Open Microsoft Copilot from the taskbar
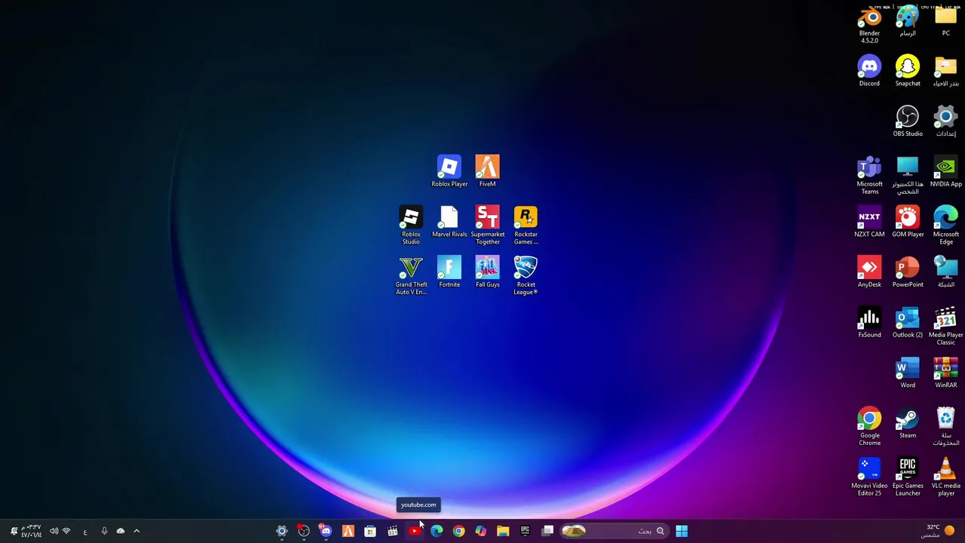This screenshot has height=543, width=965. coord(480,531)
